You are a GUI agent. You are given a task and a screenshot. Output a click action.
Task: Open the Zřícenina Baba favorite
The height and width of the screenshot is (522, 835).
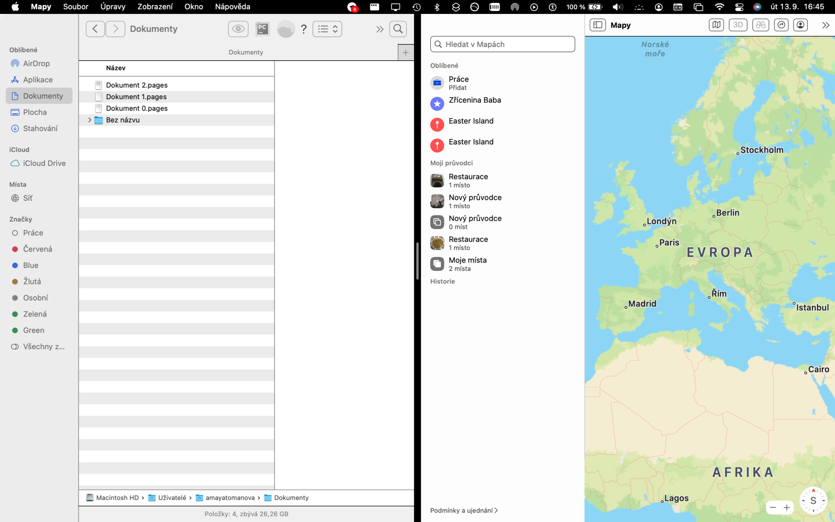click(475, 100)
